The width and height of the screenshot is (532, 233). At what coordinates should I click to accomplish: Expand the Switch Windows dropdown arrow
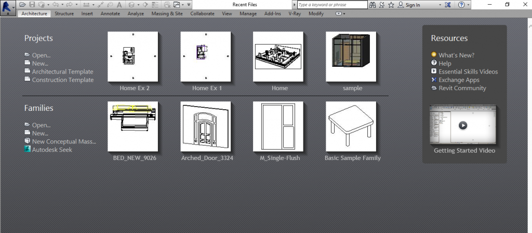[x=183, y=5]
